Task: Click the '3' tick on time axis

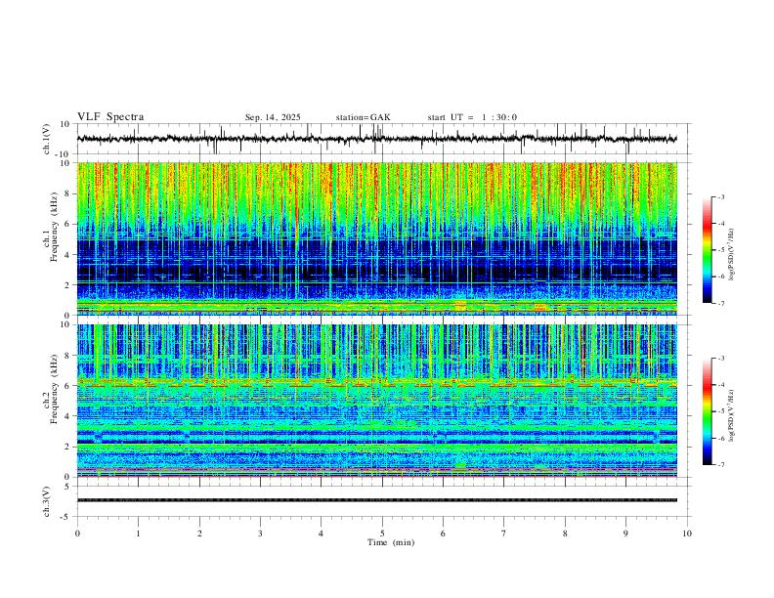Action: coord(260,534)
